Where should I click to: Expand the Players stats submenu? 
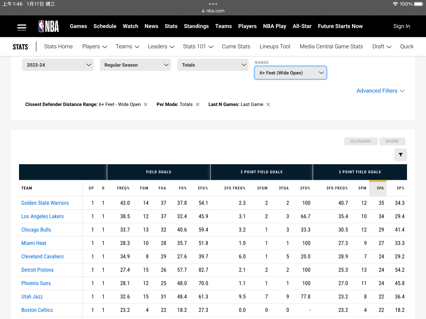(x=95, y=47)
